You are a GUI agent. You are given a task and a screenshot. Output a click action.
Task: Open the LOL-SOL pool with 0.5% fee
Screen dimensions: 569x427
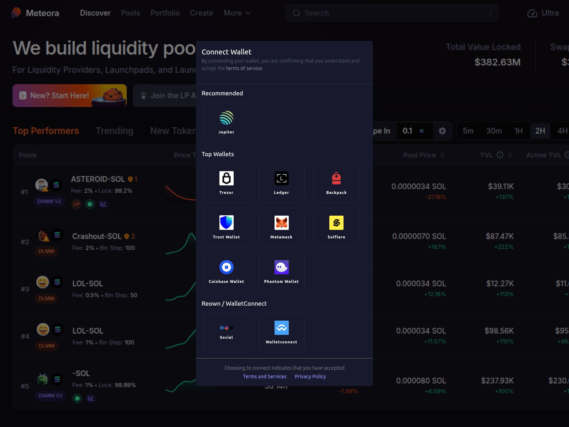pos(87,284)
